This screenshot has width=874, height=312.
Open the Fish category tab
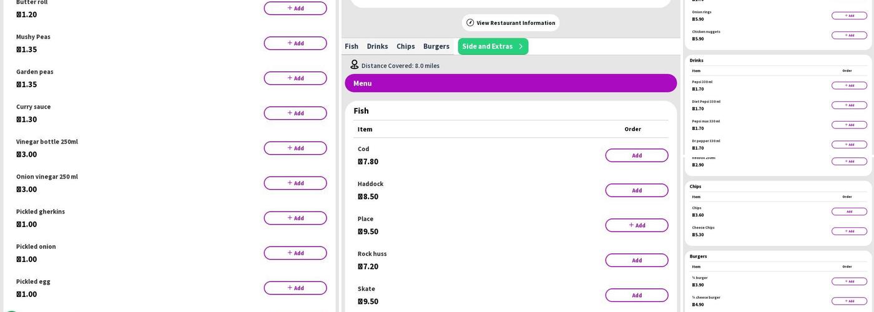[x=351, y=46]
